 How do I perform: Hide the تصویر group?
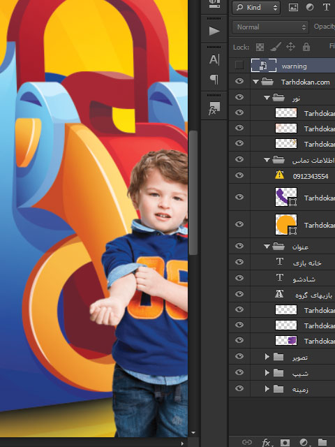(239, 356)
